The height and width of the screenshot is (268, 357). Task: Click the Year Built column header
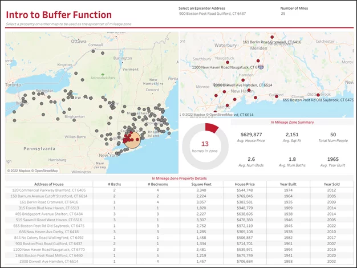pyautogui.click(x=288, y=184)
